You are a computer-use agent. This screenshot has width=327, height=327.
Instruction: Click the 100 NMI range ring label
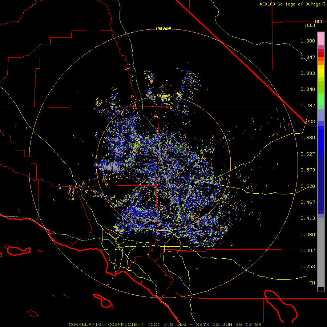(163, 29)
